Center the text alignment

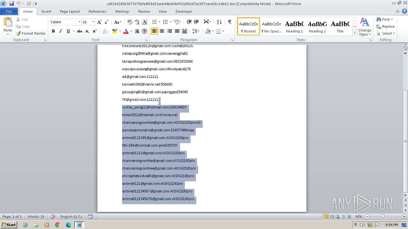162,31
